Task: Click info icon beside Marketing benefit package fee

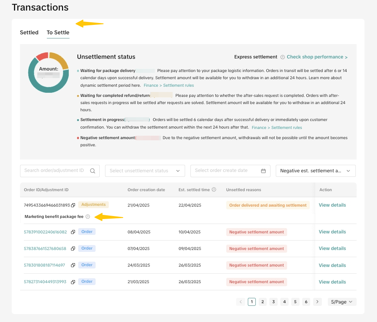Action: [88, 217]
